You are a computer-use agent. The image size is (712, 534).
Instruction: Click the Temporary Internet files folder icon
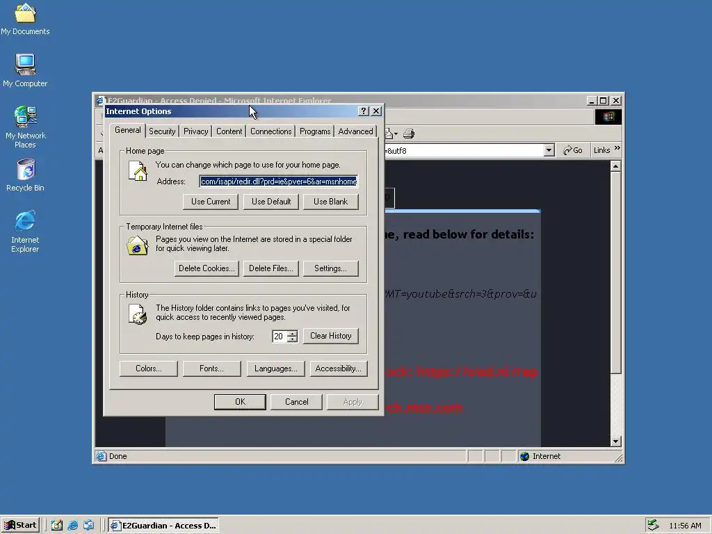click(x=137, y=245)
